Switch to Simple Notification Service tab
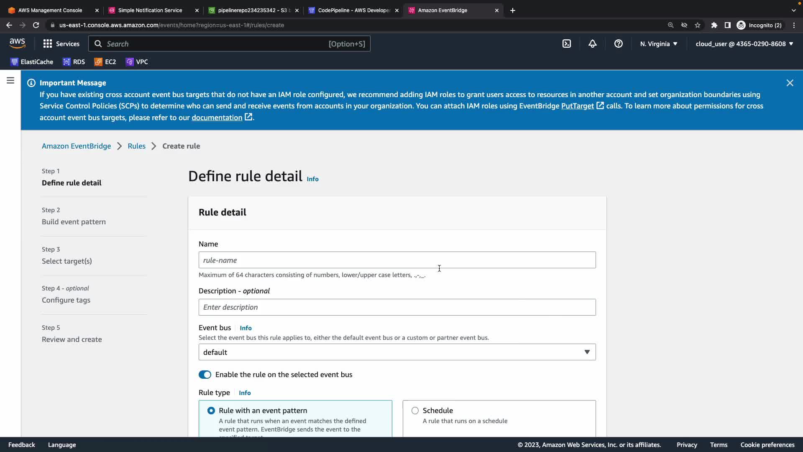Image resolution: width=803 pixels, height=452 pixels. (x=150, y=10)
